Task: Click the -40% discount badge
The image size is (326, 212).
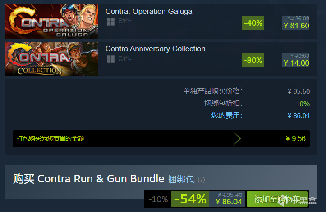Action: click(x=253, y=23)
